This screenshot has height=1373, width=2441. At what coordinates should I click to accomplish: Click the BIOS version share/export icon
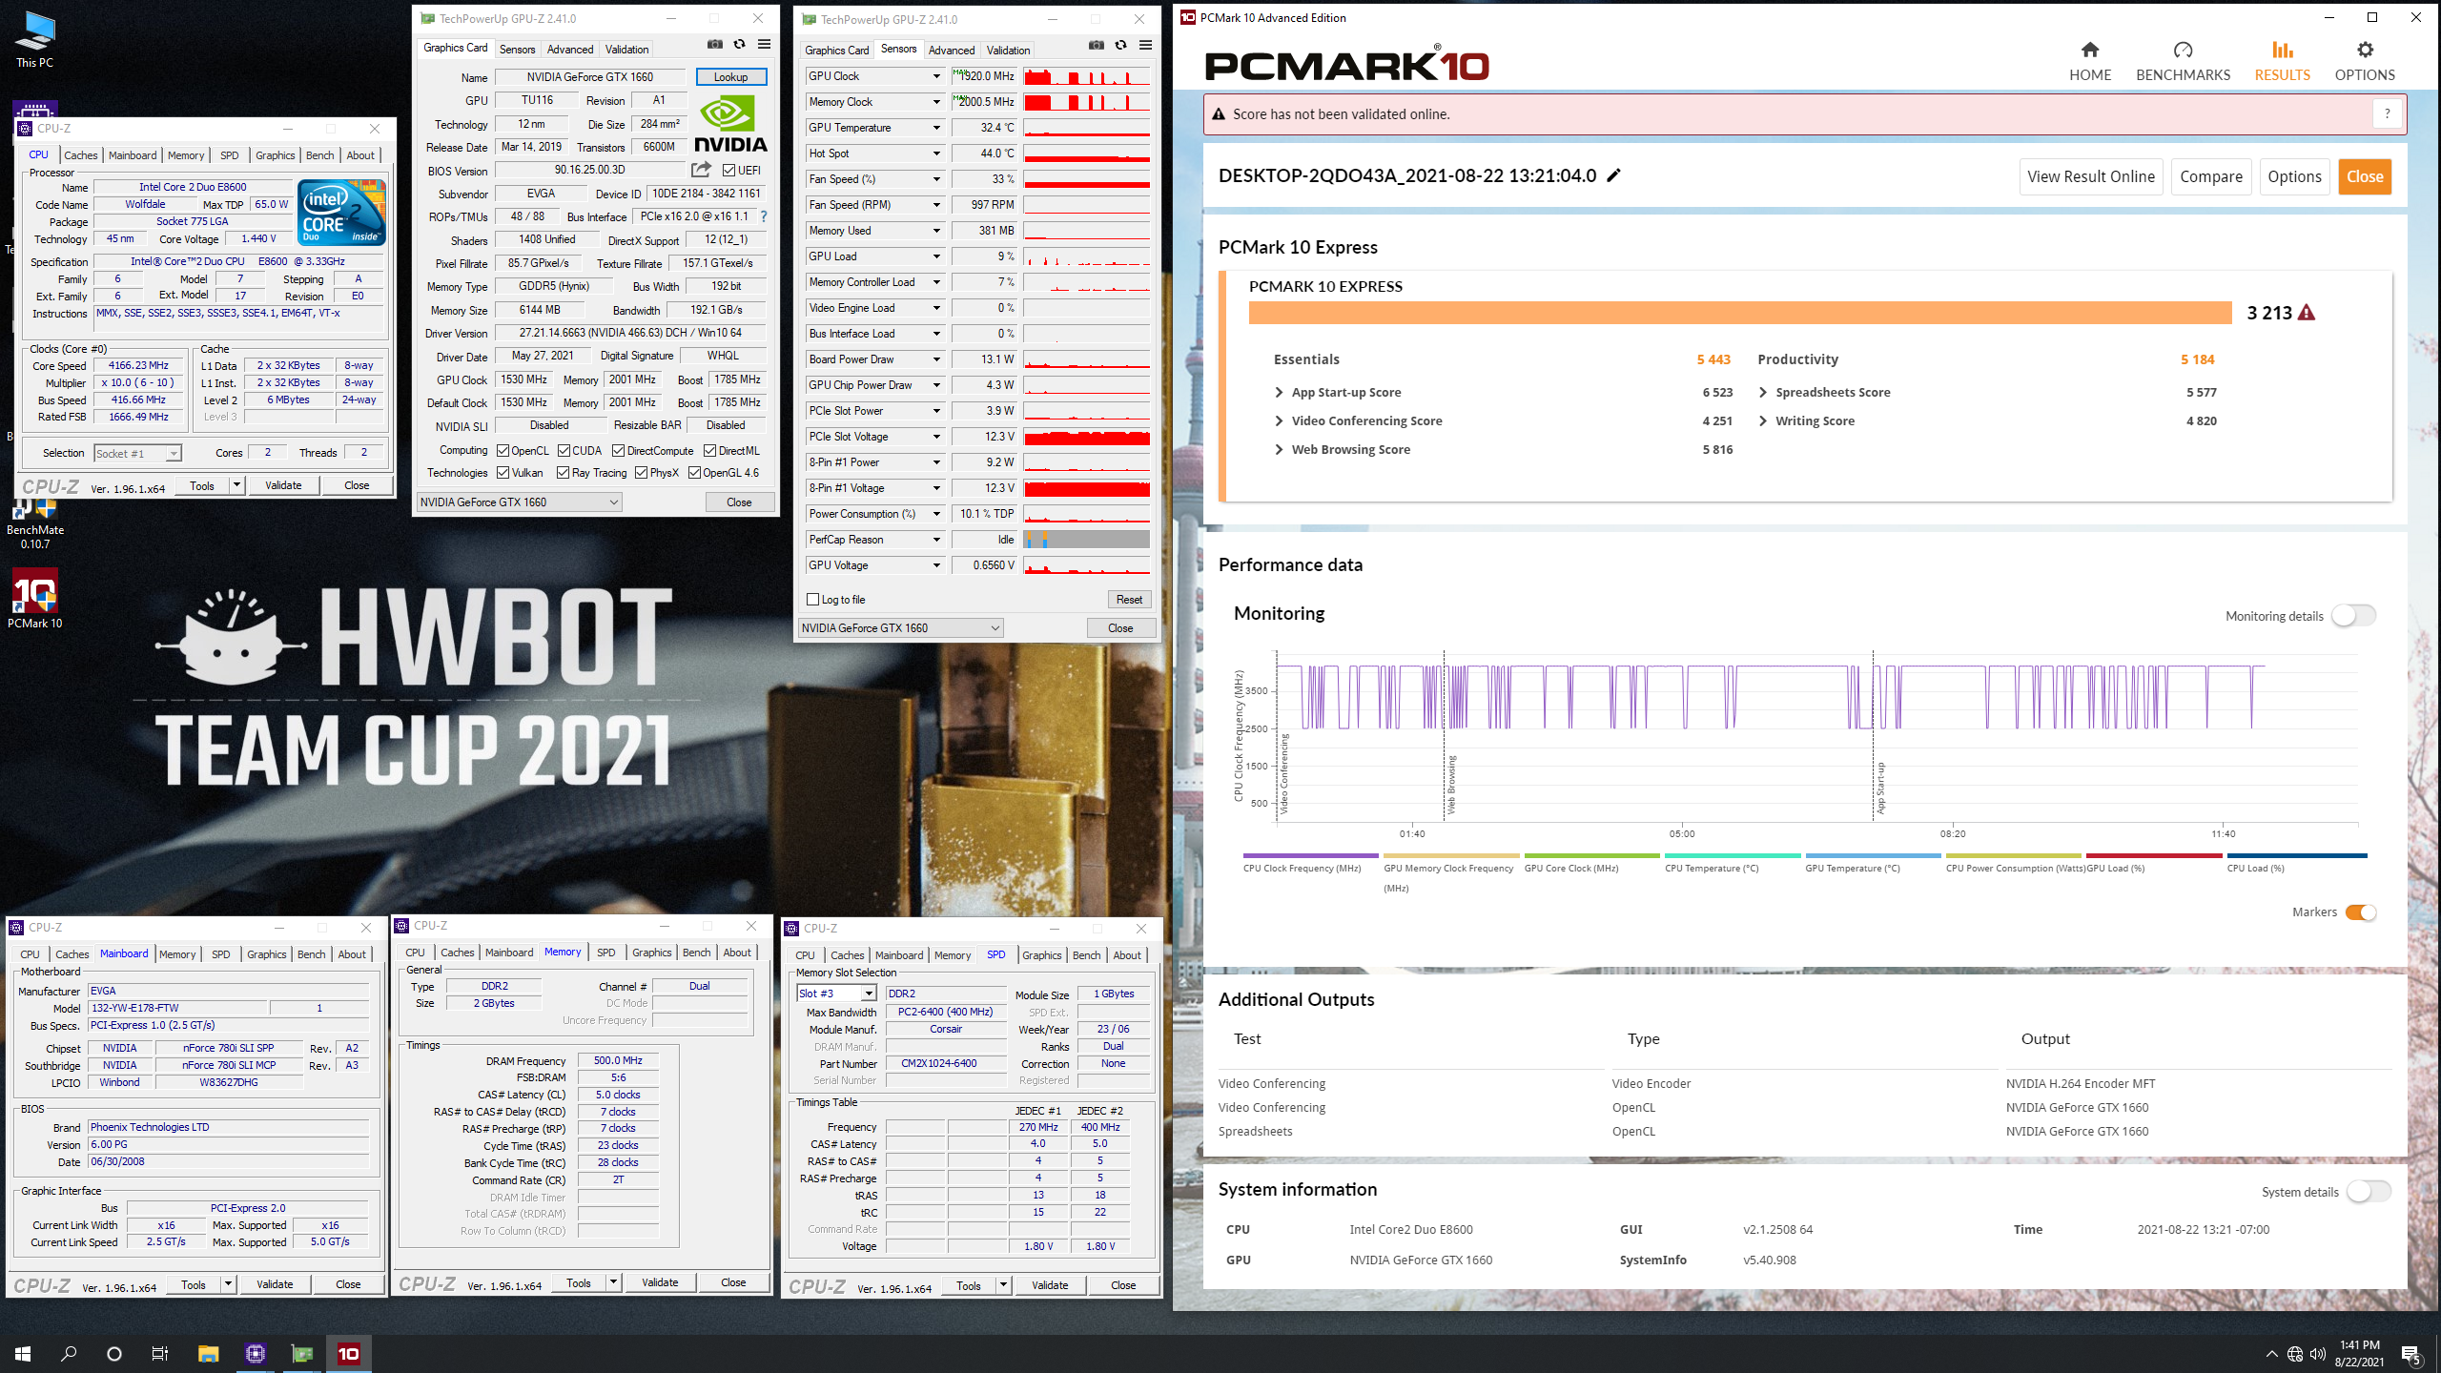tap(701, 170)
